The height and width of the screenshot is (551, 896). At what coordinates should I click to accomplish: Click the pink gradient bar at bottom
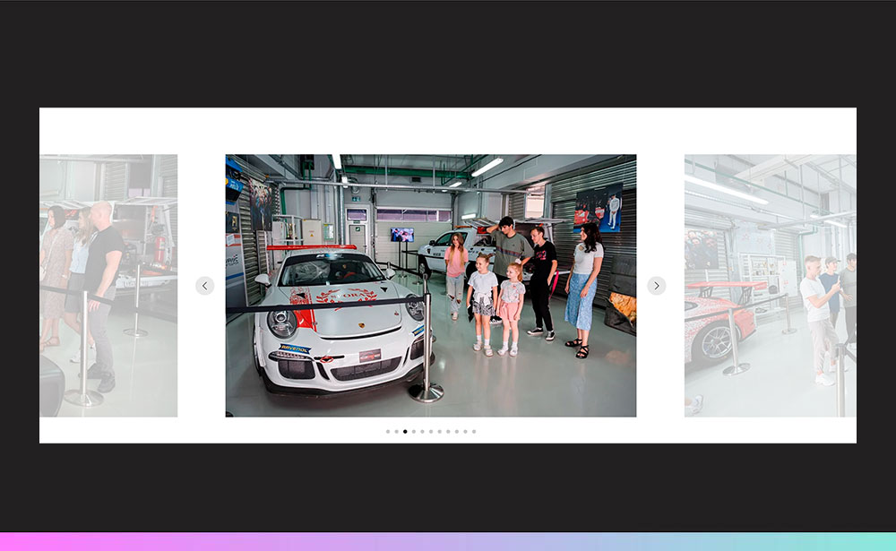coord(448,542)
